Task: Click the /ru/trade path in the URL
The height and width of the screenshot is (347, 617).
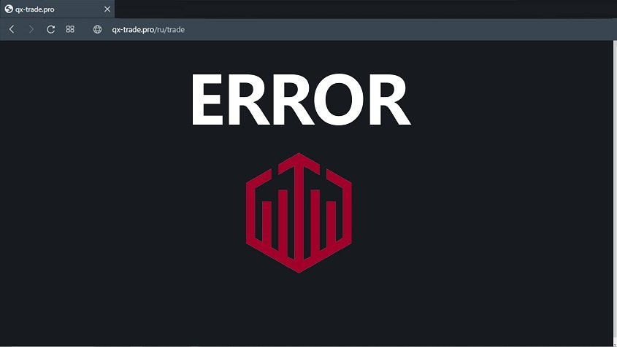Action: (169, 29)
